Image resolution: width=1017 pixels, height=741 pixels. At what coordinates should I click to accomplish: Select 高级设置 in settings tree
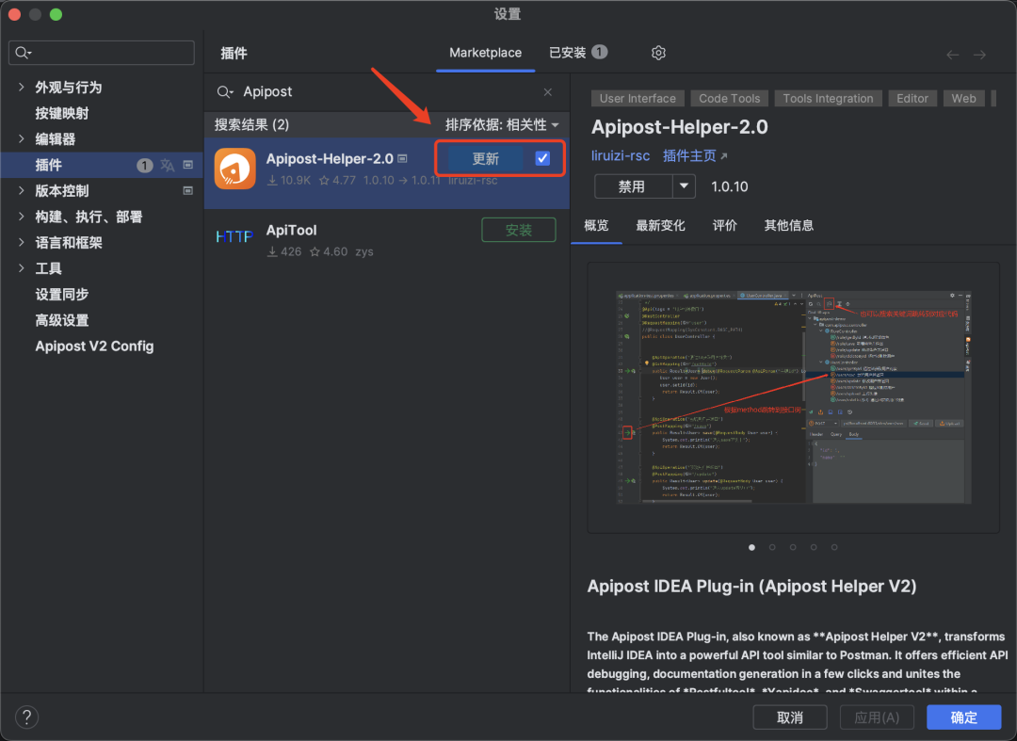point(62,320)
